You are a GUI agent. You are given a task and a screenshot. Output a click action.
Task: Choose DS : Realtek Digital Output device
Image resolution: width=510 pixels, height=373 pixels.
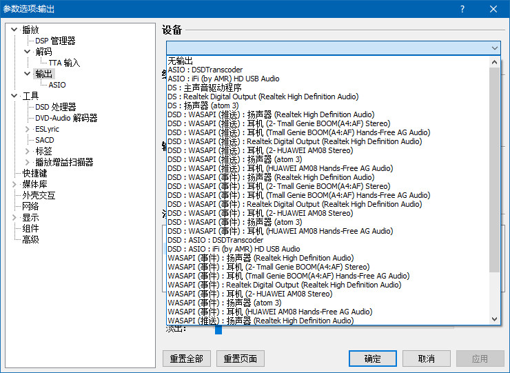(x=328, y=97)
